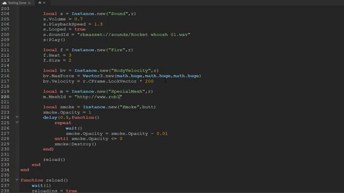Image resolution: width=344 pixels, height=193 pixels.
Task: Click the "Fire" string on line 211
Action: pyautogui.click(x=117, y=50)
